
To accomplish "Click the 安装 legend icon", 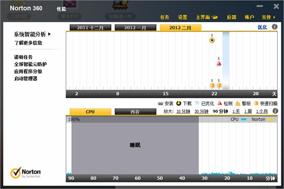I will (161, 104).
